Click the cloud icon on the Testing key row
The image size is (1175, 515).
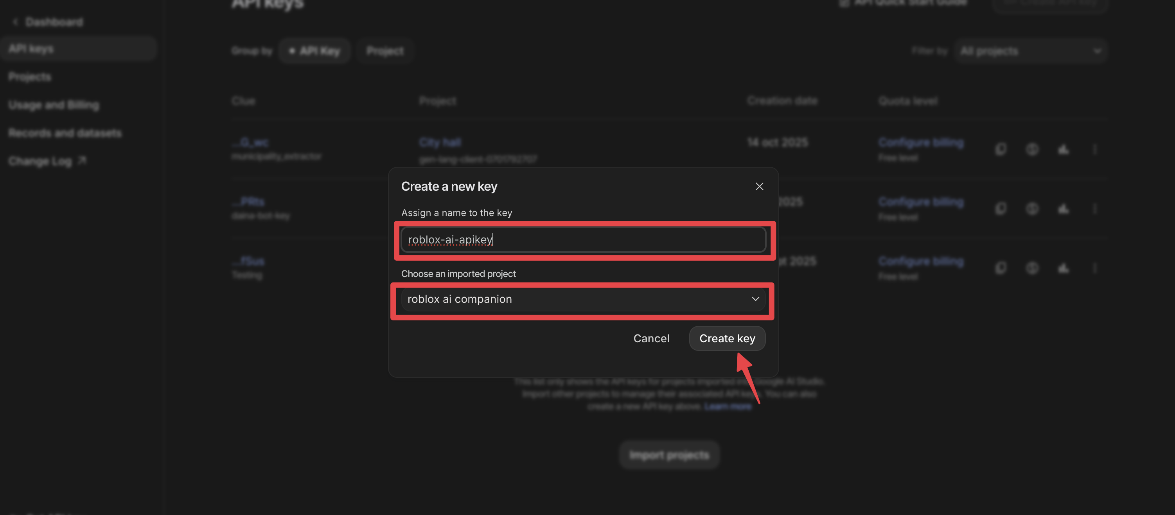(x=1063, y=268)
